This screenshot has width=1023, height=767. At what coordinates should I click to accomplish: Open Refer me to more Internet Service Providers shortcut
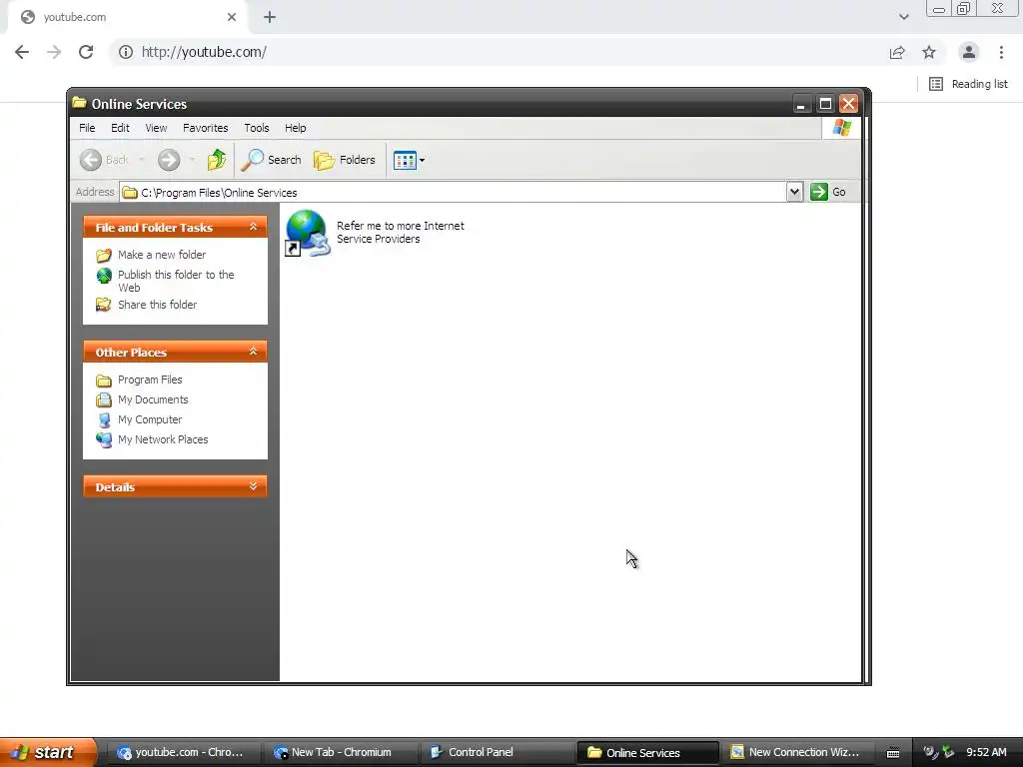tap(308, 233)
